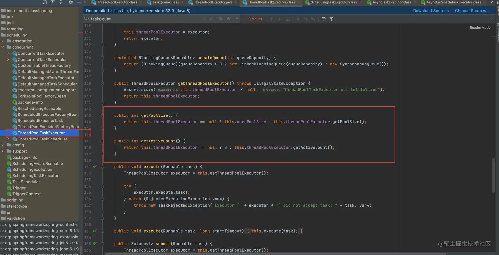Click the implements gutter icon on line 151
Screen dimensions: 499x255
[95, 167]
